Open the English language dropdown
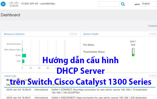The image size is (157, 99). point(149,4)
